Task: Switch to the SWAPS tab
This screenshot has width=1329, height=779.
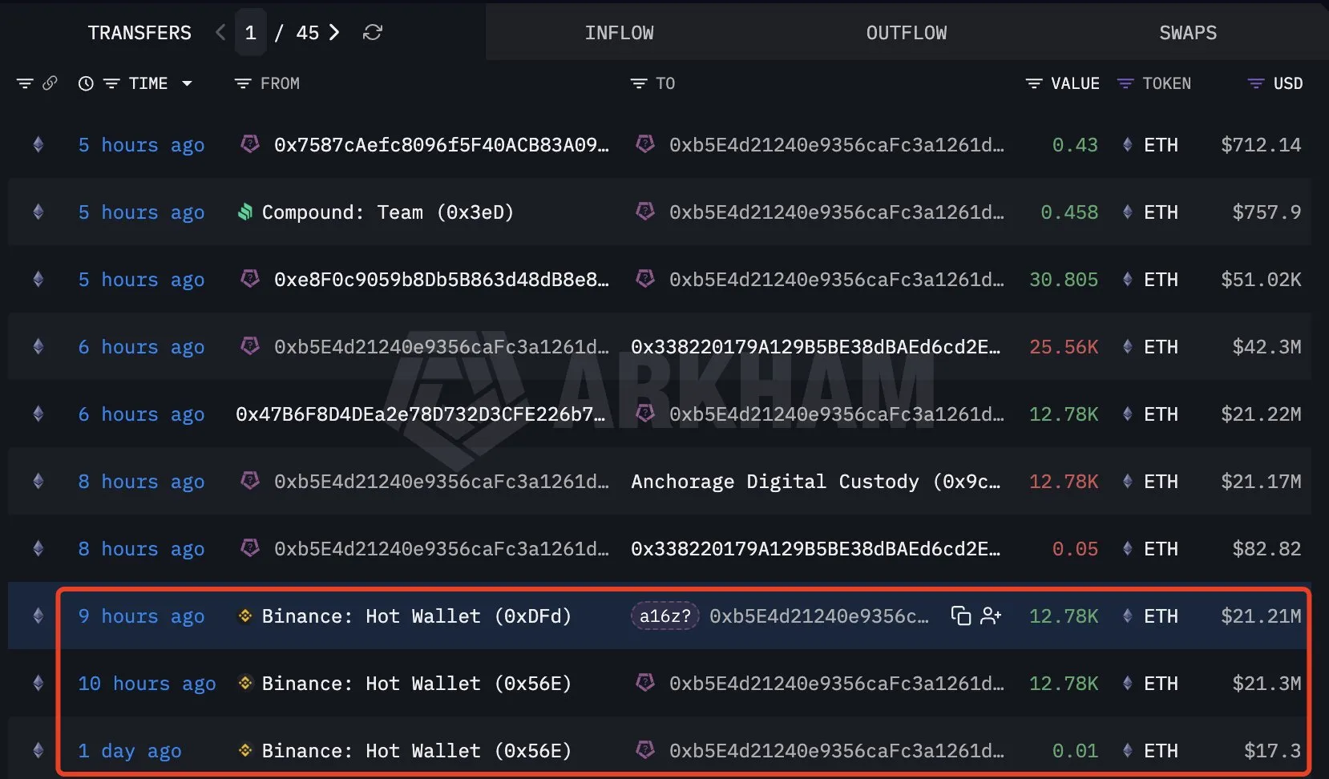Action: pyautogui.click(x=1188, y=33)
